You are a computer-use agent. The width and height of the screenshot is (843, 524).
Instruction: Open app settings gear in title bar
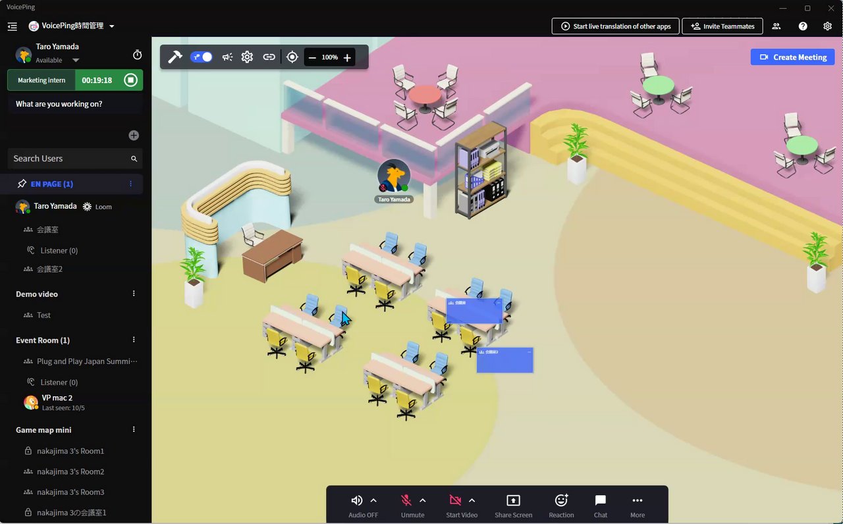[x=828, y=26]
